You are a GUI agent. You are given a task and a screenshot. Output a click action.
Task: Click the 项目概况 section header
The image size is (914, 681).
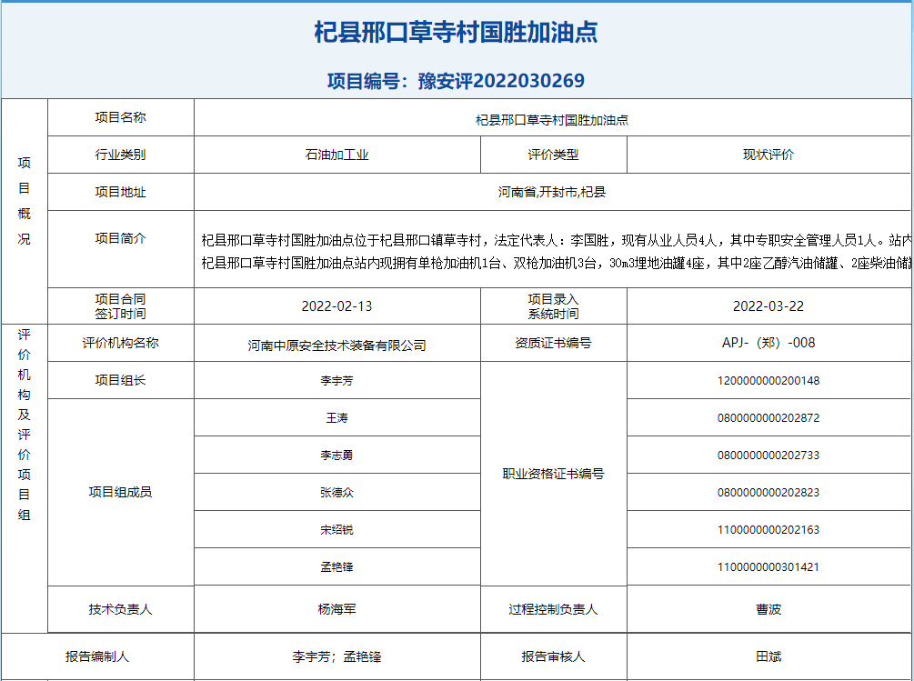[x=24, y=201]
